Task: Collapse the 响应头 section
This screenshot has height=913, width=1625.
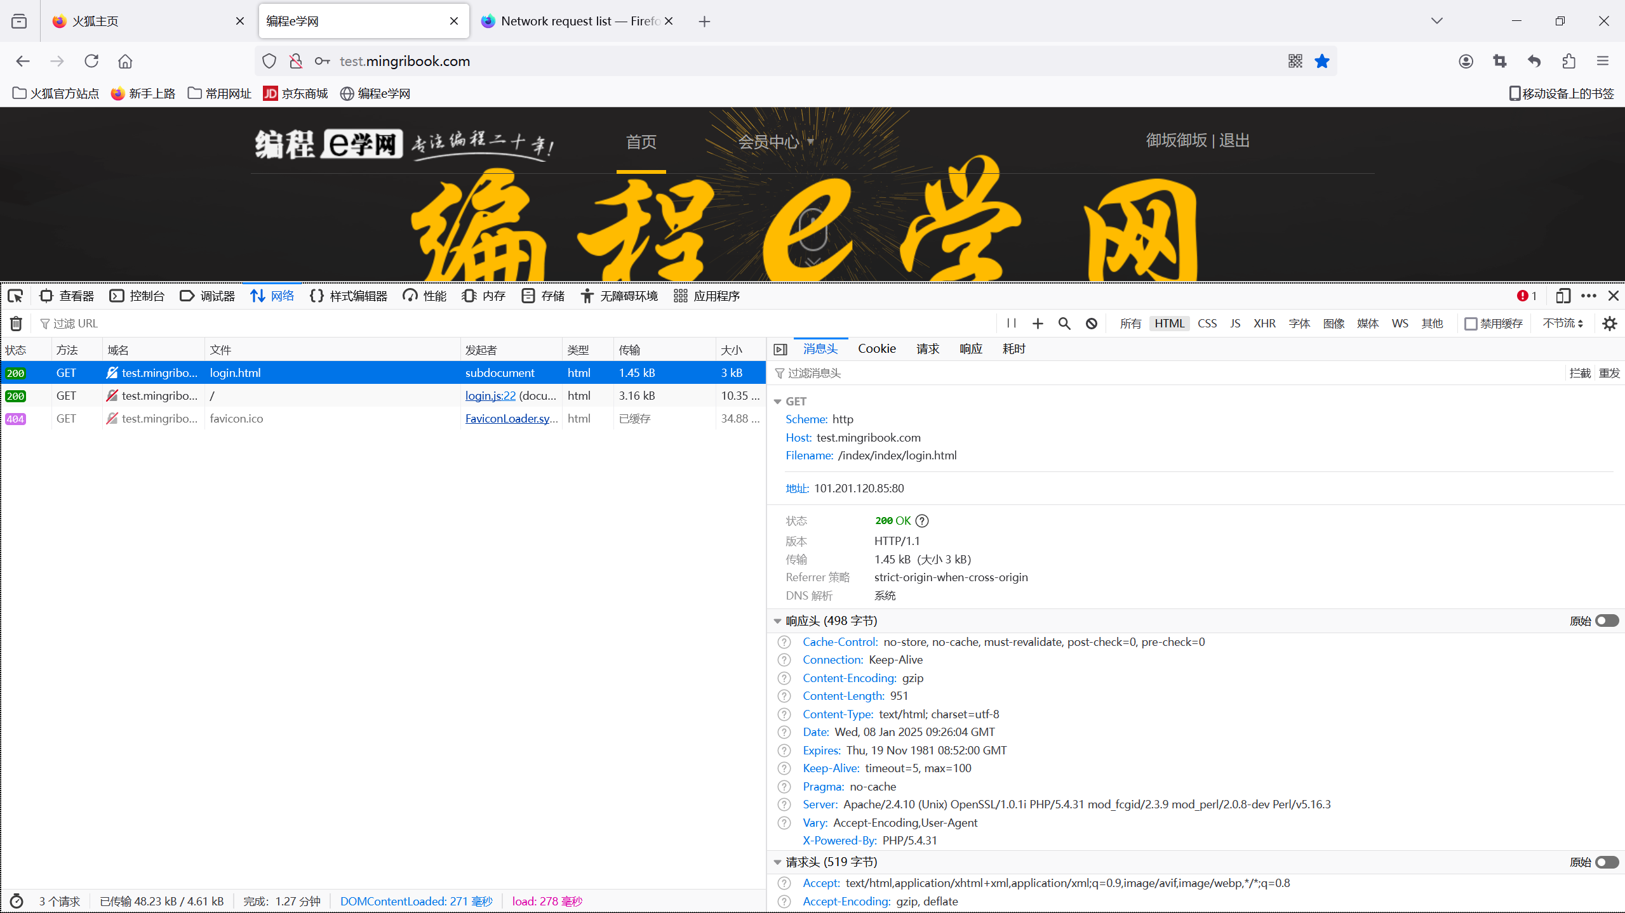Action: pos(777,621)
